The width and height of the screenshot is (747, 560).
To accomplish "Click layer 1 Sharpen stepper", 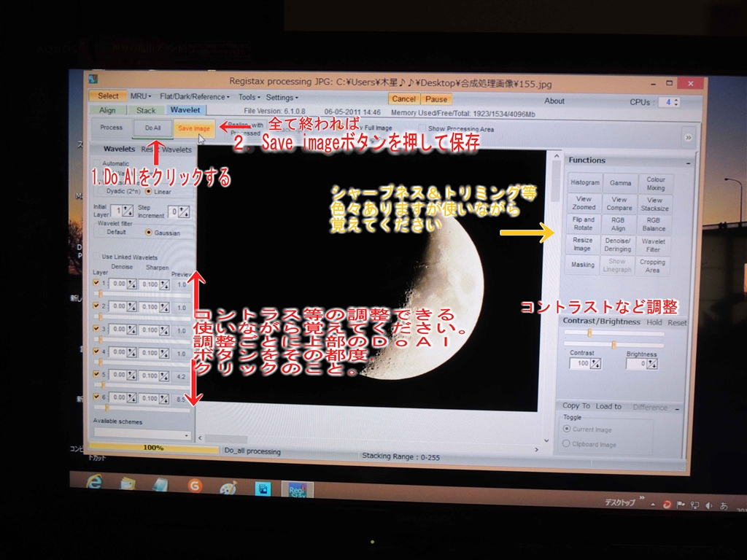I will pyautogui.click(x=164, y=285).
